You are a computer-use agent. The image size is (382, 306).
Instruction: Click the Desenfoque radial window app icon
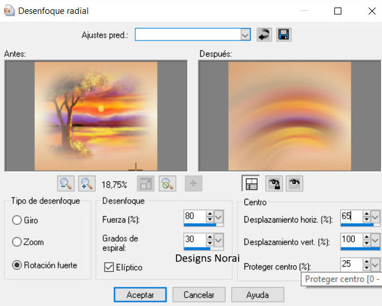[9, 10]
